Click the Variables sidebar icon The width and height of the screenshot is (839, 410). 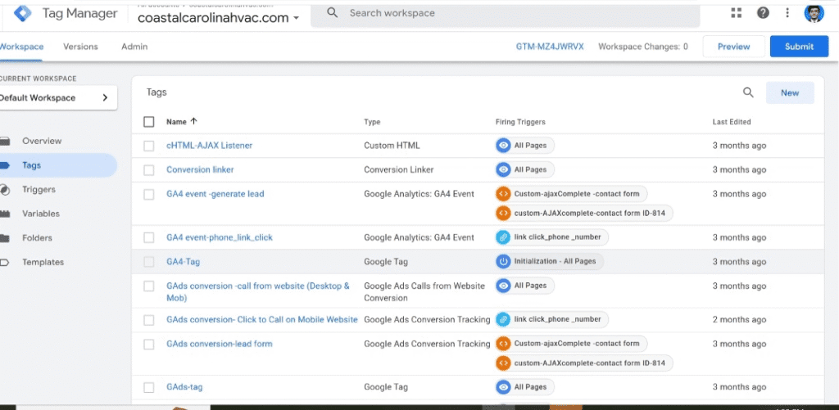click(x=5, y=214)
